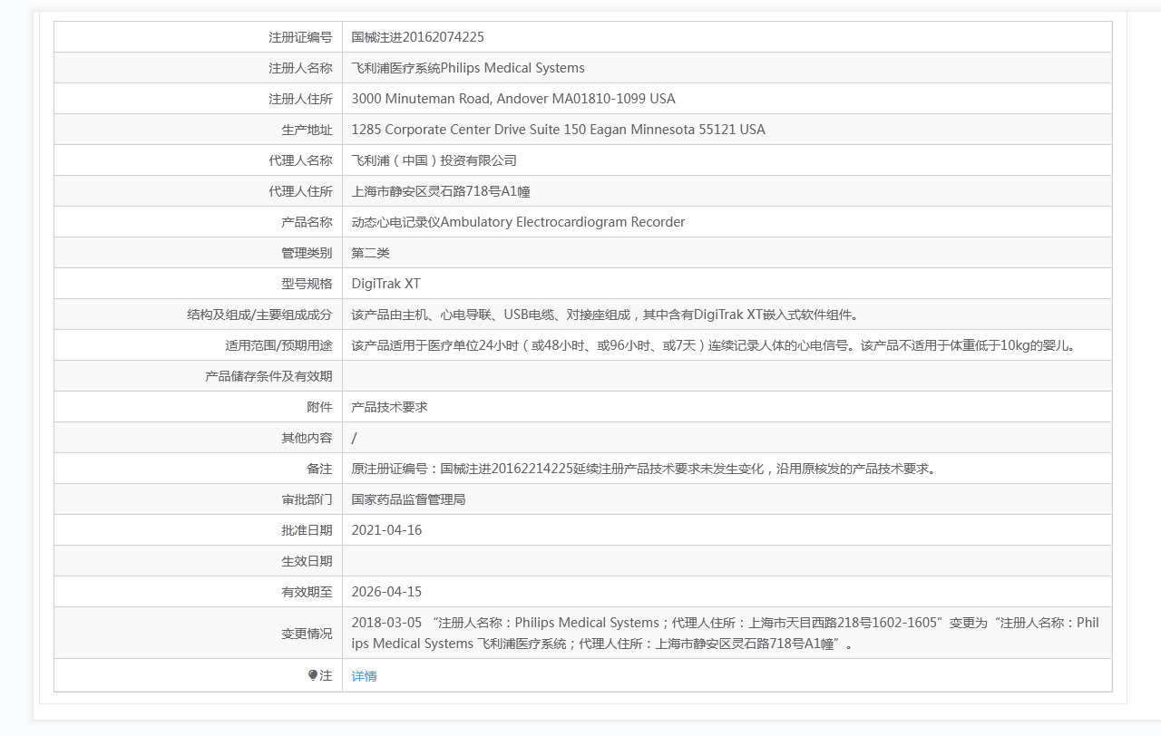Click the 3000 Minuteman Road address
Viewport: 1161px width, 736px height.
513,99
